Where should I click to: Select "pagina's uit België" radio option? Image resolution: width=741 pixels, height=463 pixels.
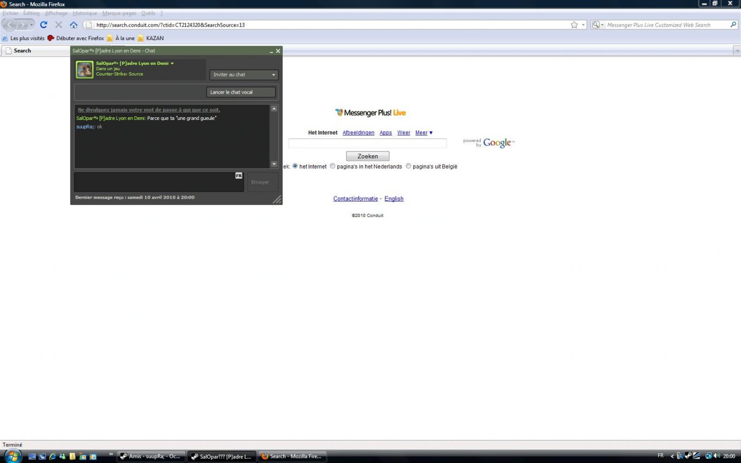click(x=409, y=166)
